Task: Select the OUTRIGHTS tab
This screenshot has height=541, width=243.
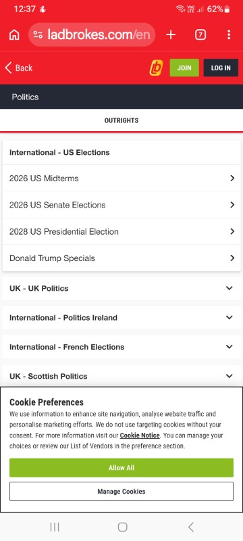Action: tap(122, 120)
